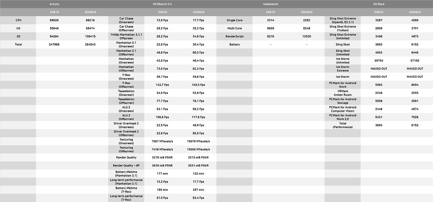
Task: Click the Single Core score 3314
Action: [x=271, y=20]
